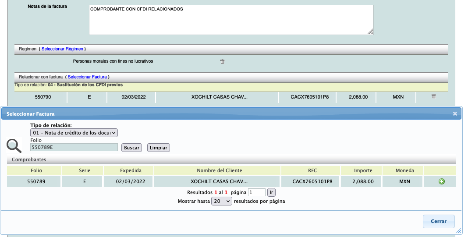
Task: Click the Folio column header
Action: pyautogui.click(x=36, y=170)
